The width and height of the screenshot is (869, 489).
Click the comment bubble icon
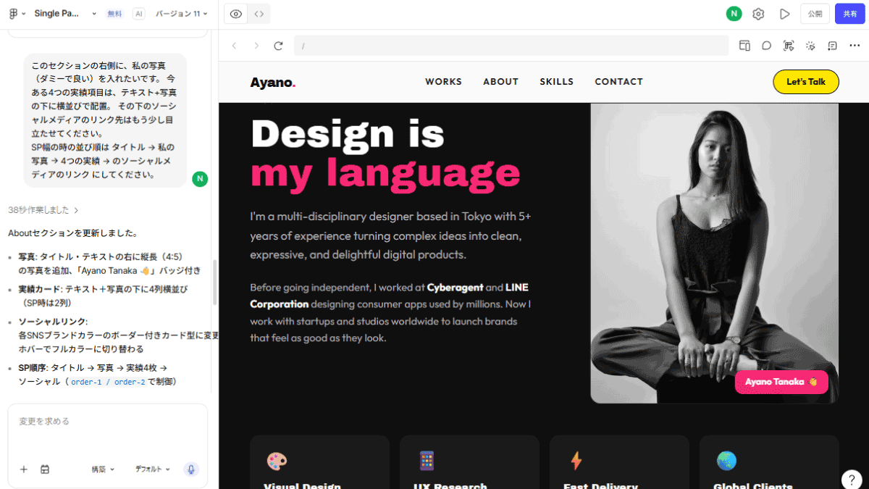766,46
